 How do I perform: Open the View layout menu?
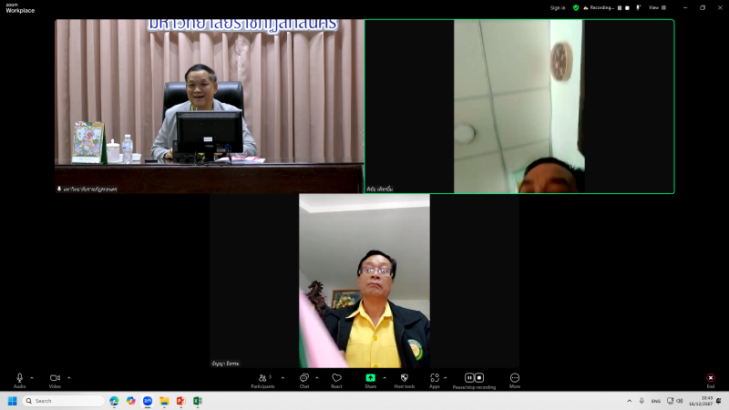pyautogui.click(x=654, y=7)
